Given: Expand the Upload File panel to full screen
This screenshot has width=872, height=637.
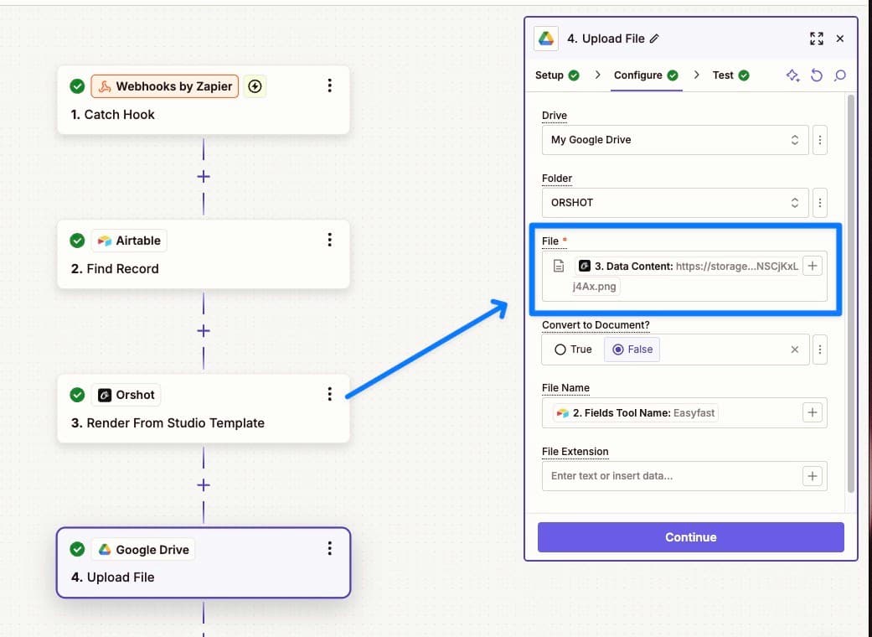Looking at the screenshot, I should pyautogui.click(x=817, y=39).
